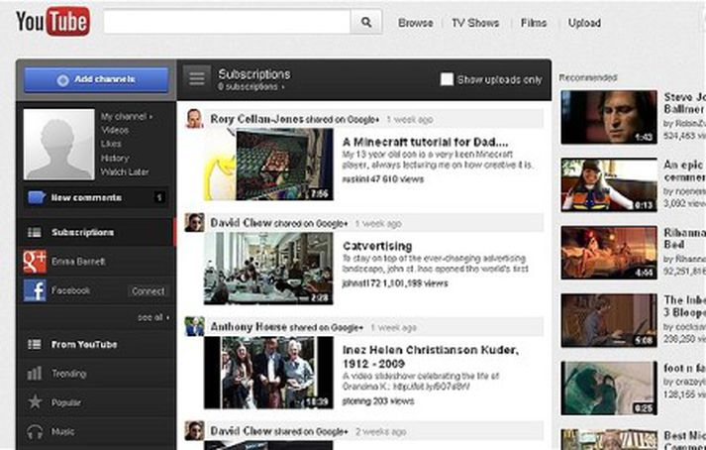706x450 pixels.
Task: Click the Music headphones icon
Action: (x=35, y=431)
